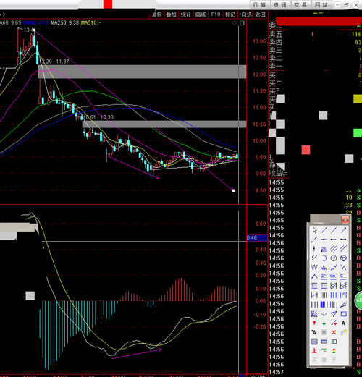362x377 pixels.
Task: Select the gray zone labeled 12.29 - 11.87
Action: (142, 72)
